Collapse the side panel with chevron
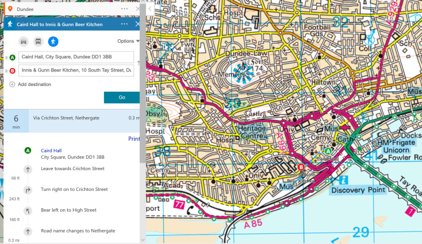 [x=150, y=9]
